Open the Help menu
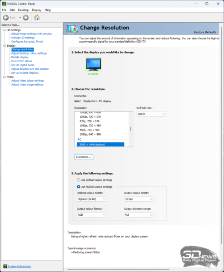224x272 pixels. coord(48,10)
